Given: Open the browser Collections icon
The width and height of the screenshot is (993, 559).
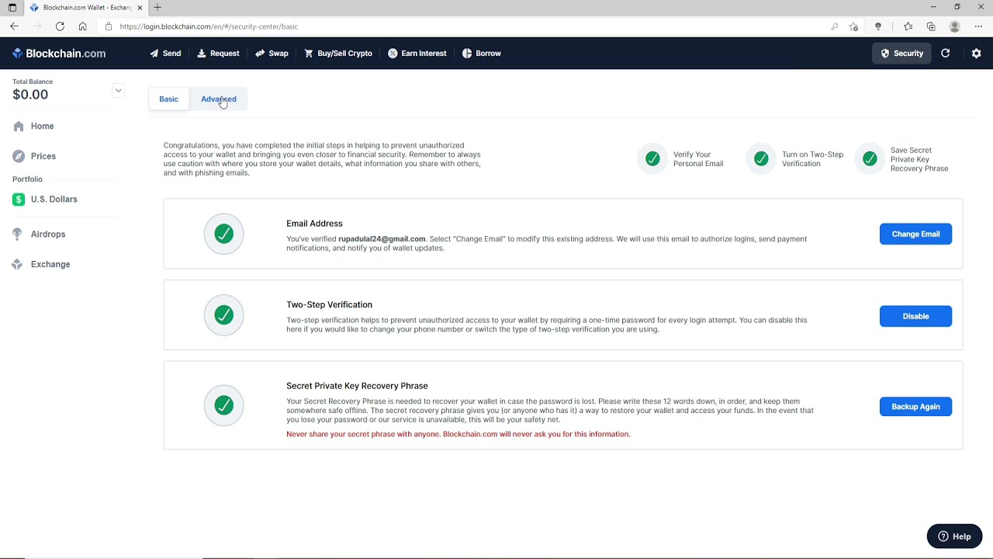Looking at the screenshot, I should [x=931, y=26].
